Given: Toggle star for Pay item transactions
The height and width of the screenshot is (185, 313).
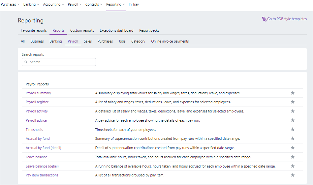Looking at the screenshot, I should (293, 175).
